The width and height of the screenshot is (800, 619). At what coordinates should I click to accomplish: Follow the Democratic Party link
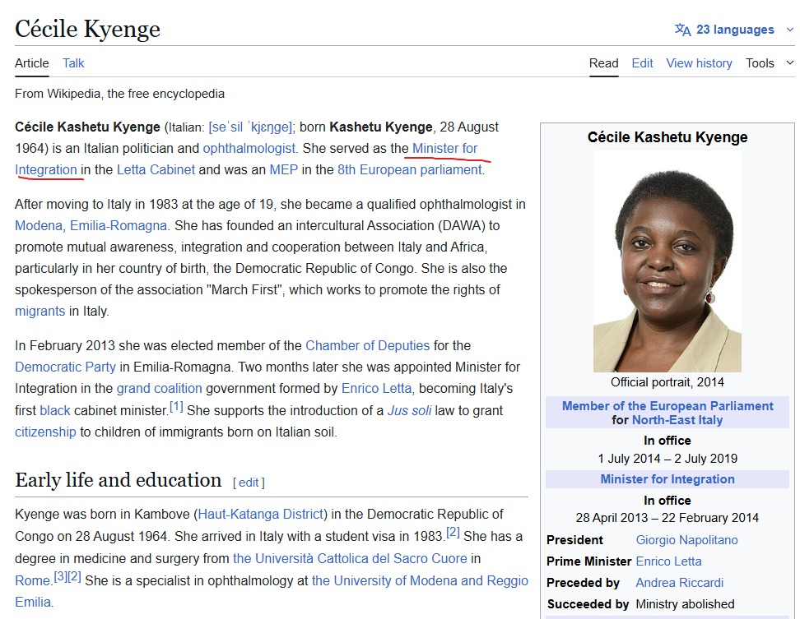tap(65, 367)
